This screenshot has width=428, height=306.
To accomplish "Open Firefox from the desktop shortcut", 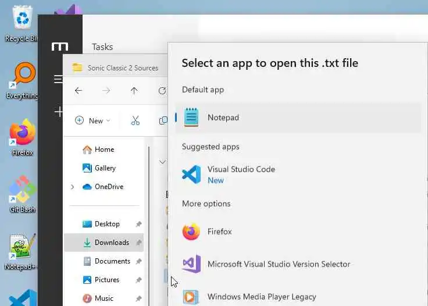I will (x=22, y=137).
